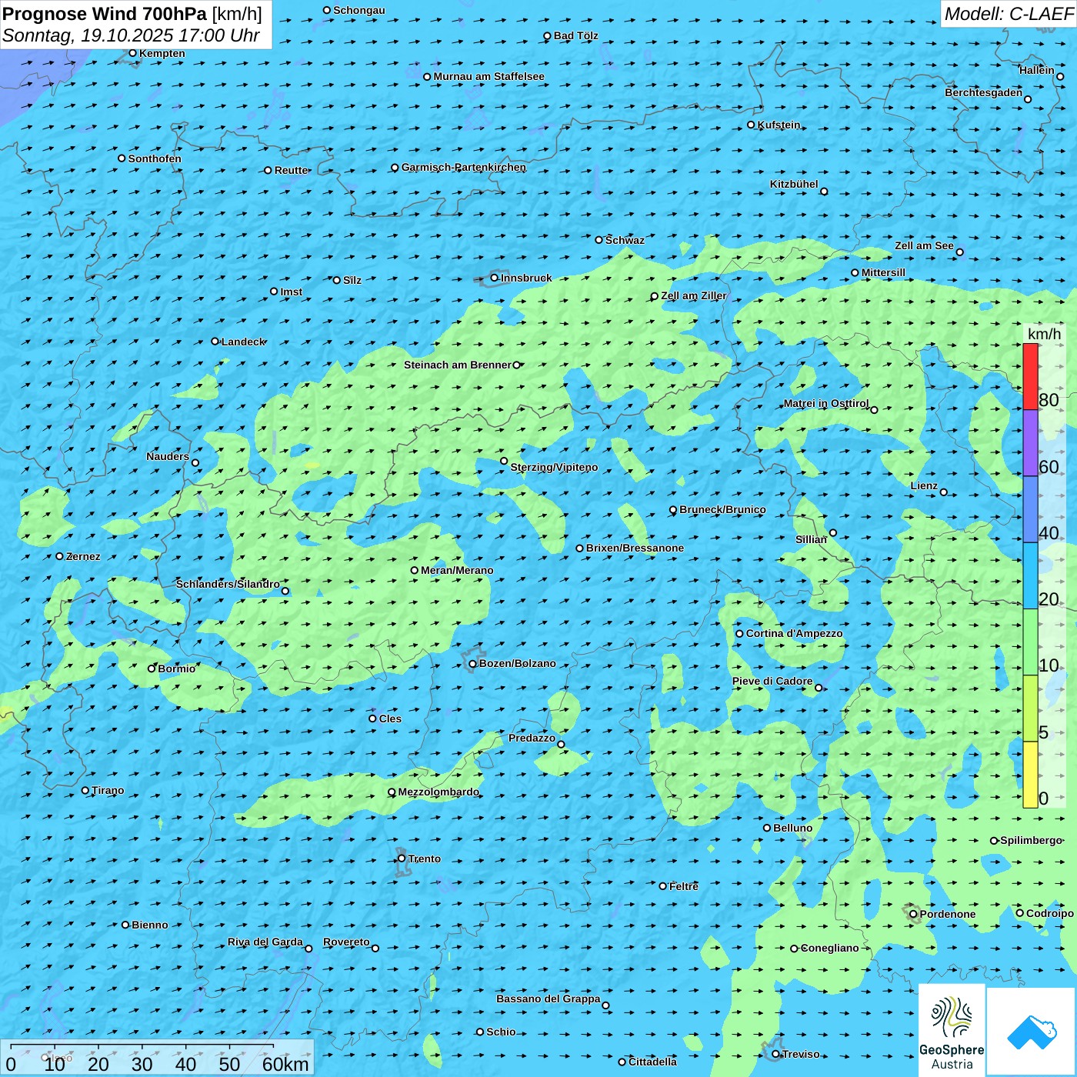Click the Pordenone city marker

[913, 915]
